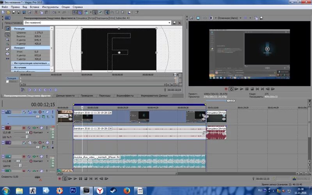The image size is (312, 195).
Task: Collapse the Поворот property group
Action: click(12, 48)
